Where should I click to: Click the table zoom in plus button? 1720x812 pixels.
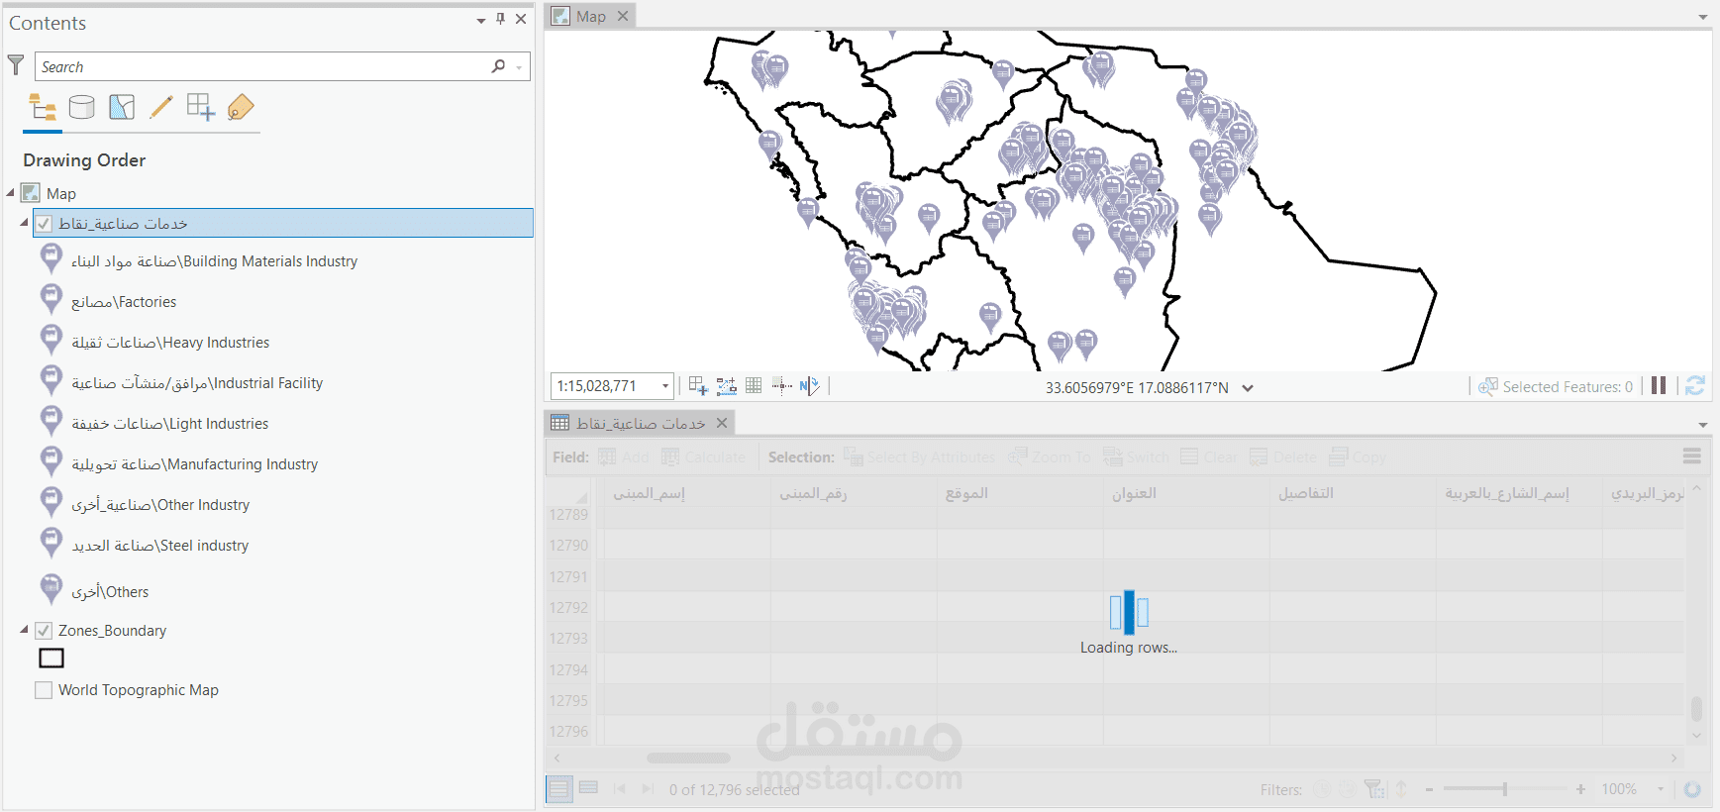tap(1580, 789)
